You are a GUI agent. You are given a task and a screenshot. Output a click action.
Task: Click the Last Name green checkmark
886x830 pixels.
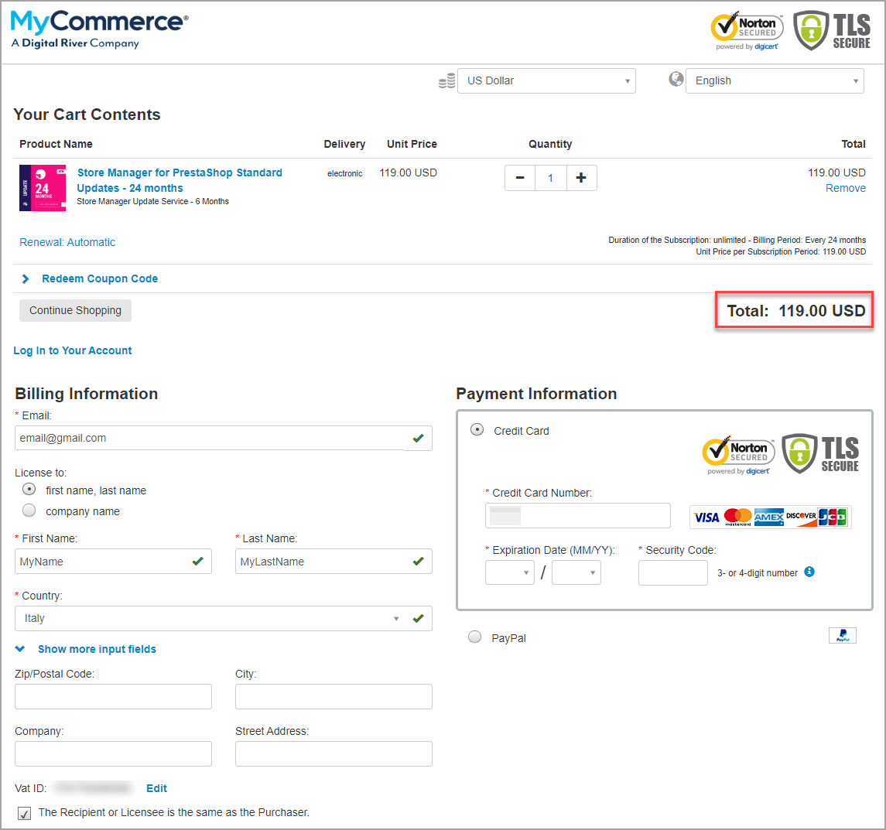418,561
